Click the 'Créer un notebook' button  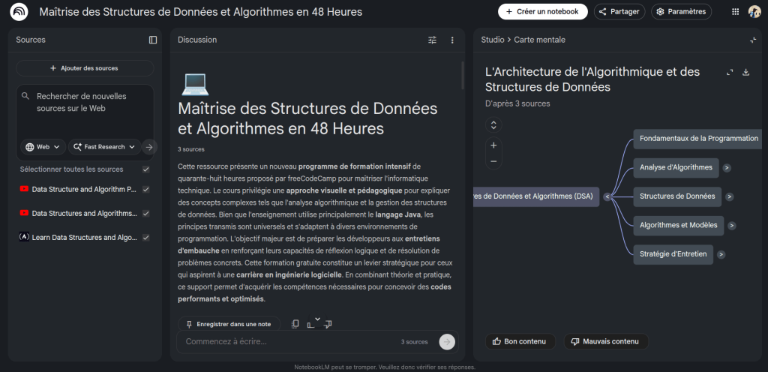point(542,12)
